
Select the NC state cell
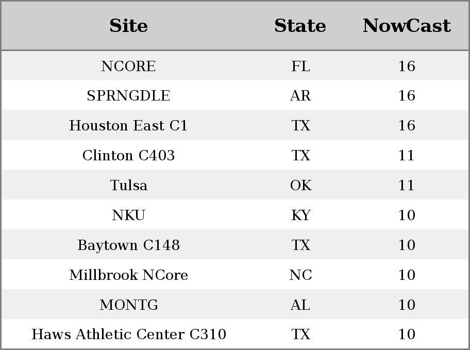[300, 275]
